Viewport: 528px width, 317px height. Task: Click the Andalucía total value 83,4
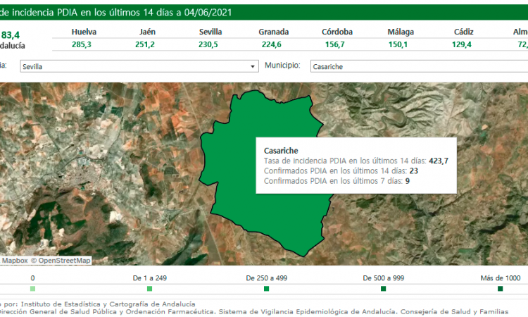pyautogui.click(x=11, y=35)
